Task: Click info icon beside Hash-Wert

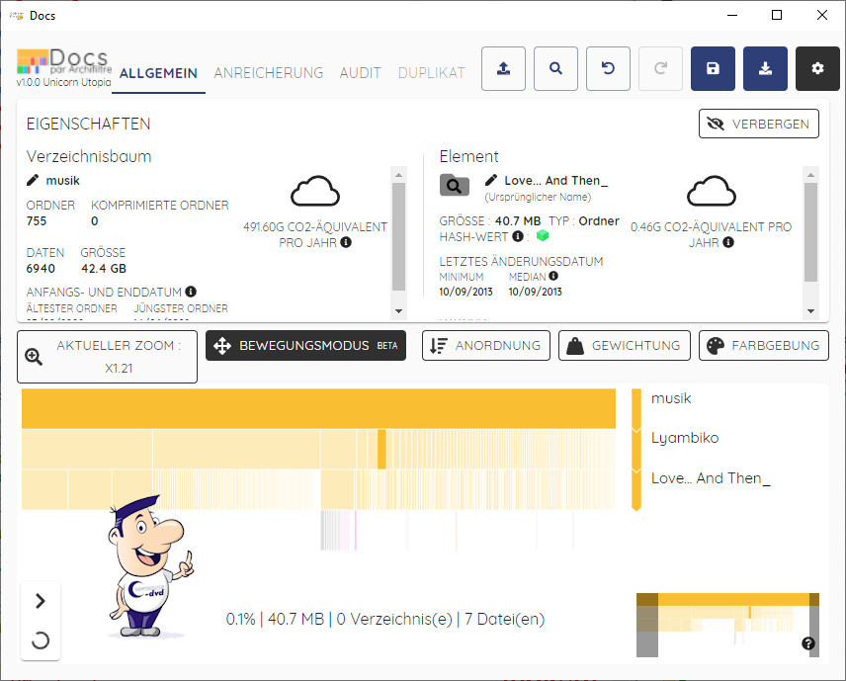Action: (x=518, y=236)
